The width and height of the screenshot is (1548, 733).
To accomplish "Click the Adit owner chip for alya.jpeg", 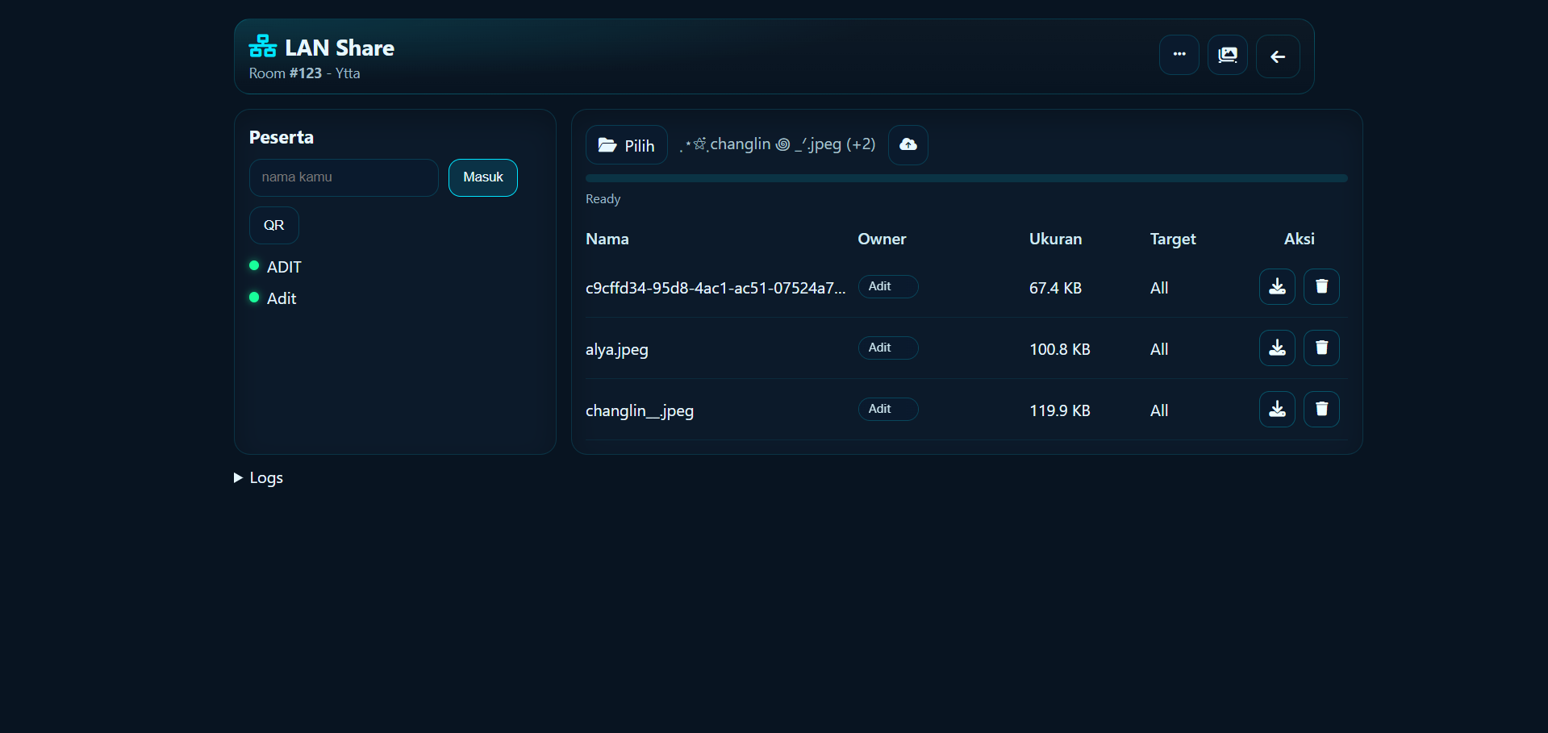I will click(887, 348).
